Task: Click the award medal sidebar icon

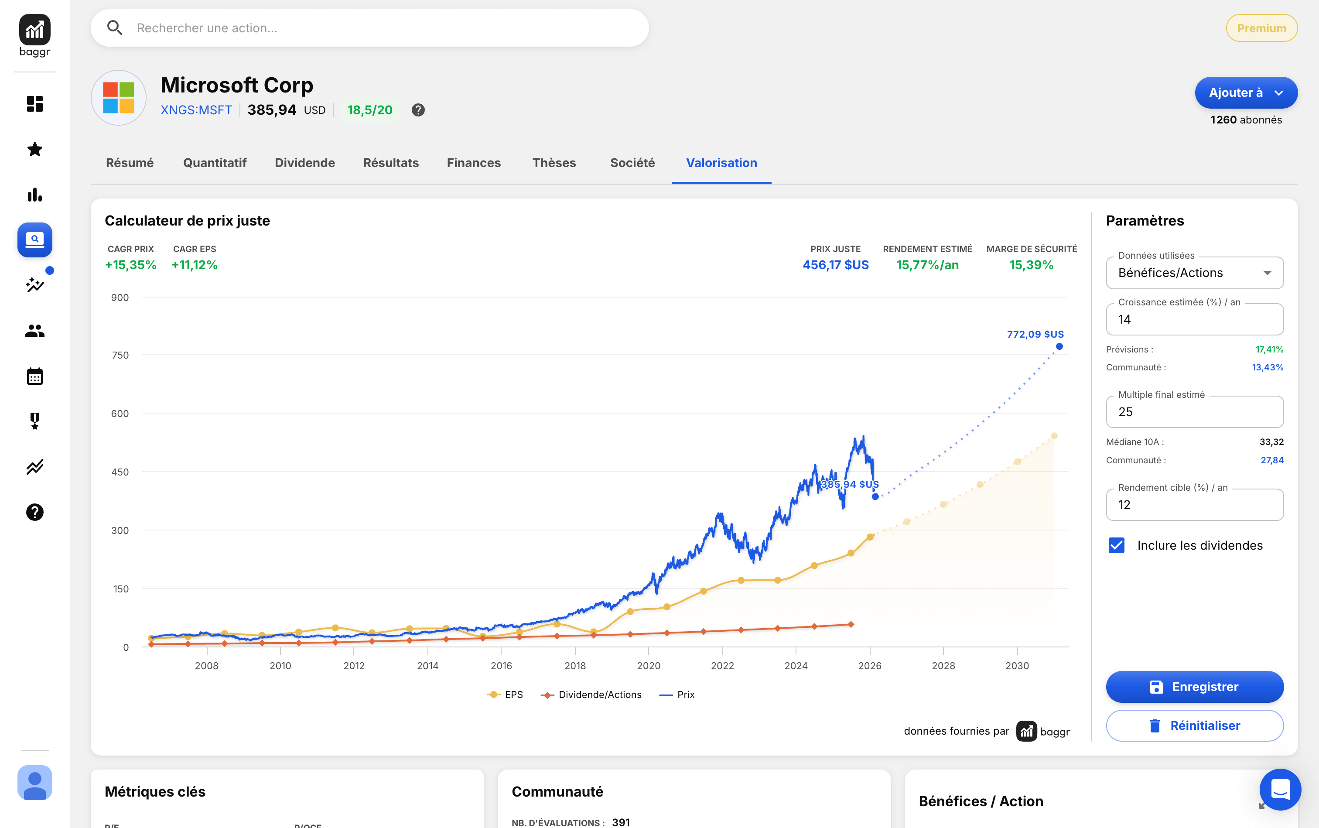Action: pyautogui.click(x=34, y=421)
